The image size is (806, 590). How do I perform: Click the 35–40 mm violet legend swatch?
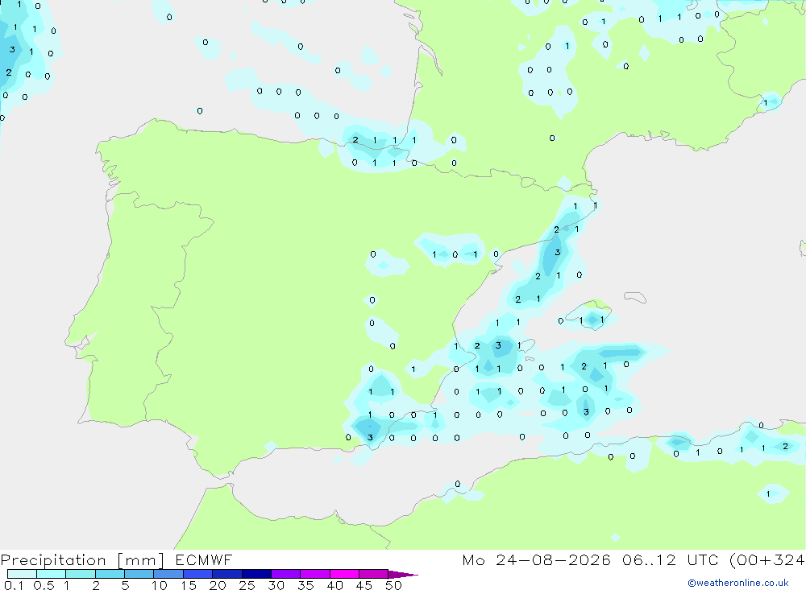point(314,574)
